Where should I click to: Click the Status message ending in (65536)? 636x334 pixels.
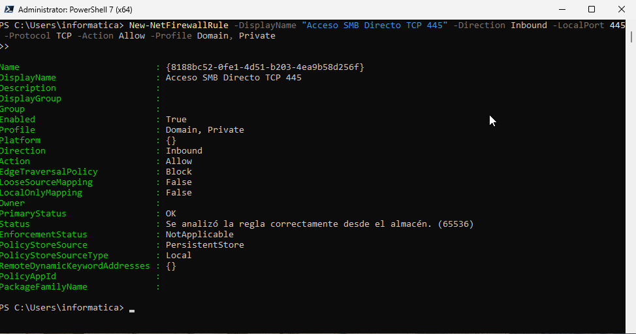[319, 224]
